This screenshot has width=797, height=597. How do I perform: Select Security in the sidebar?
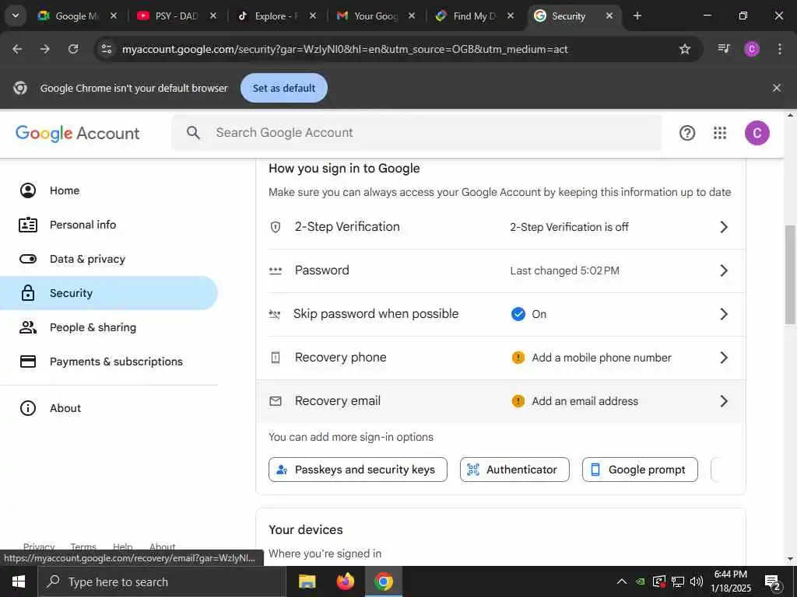(109, 293)
